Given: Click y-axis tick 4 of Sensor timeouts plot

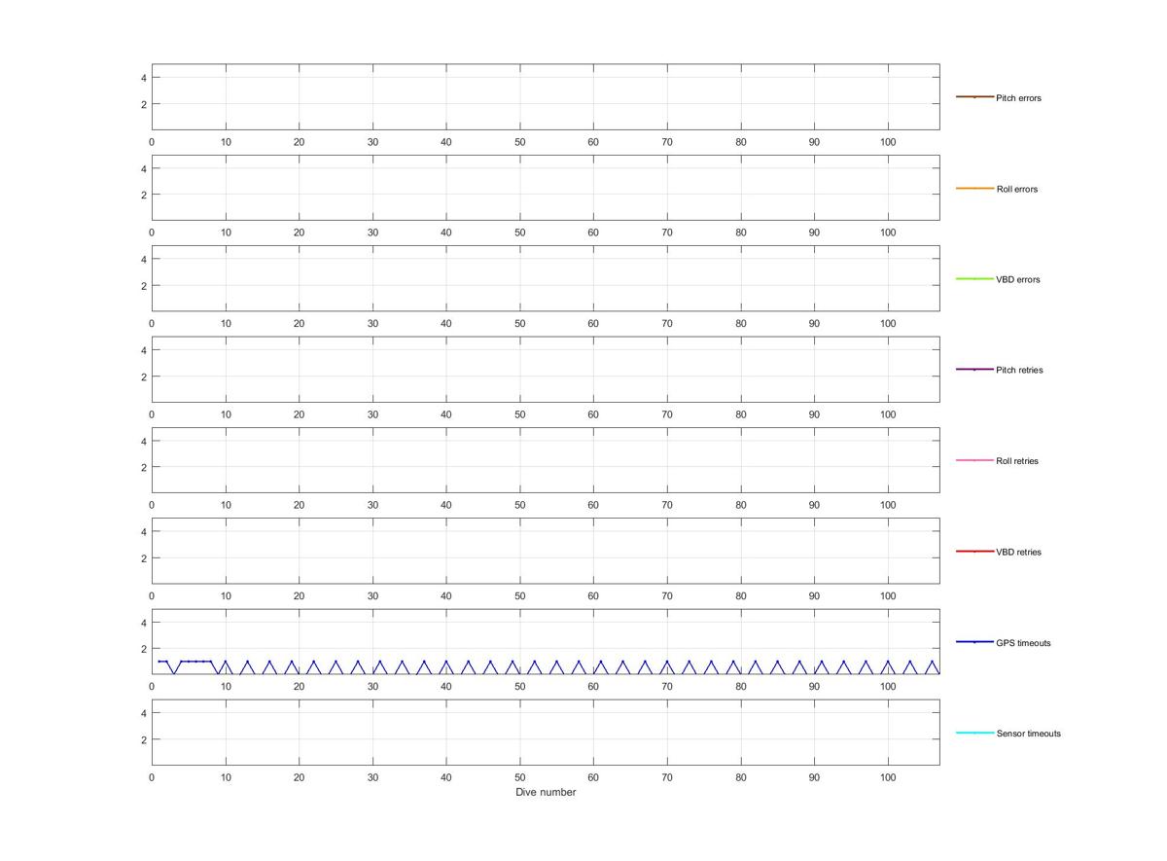Looking at the screenshot, I should click(143, 713).
